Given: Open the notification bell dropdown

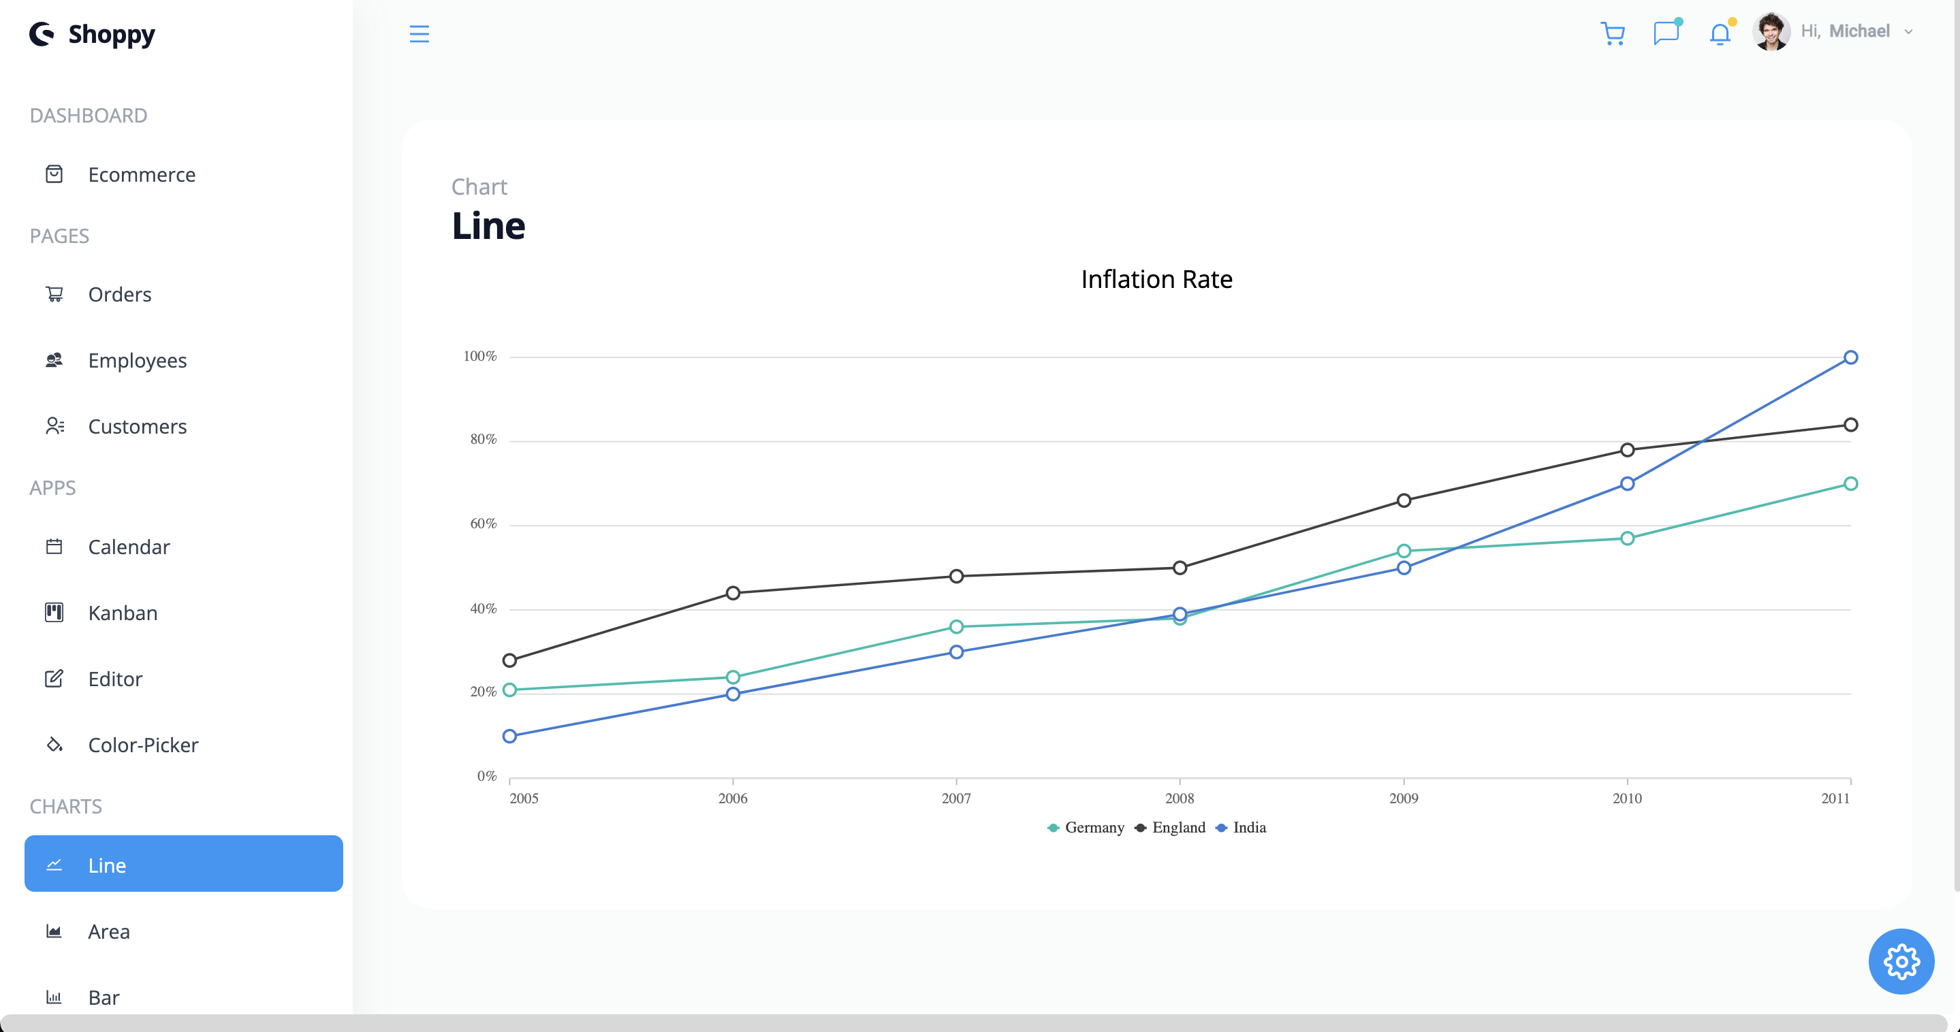Looking at the screenshot, I should (1719, 33).
